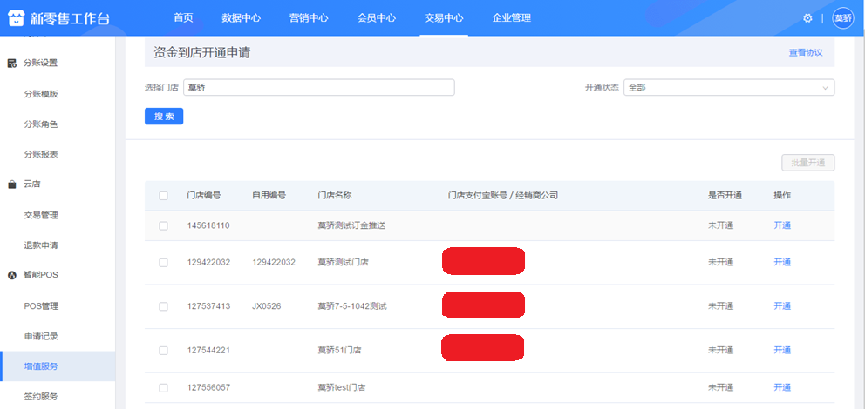This screenshot has height=409, width=865.
Task: Check the box for 葛骄测试门店 row
Action: [163, 263]
